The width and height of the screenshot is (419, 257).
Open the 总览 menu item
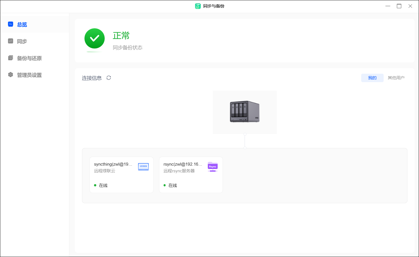coord(35,24)
